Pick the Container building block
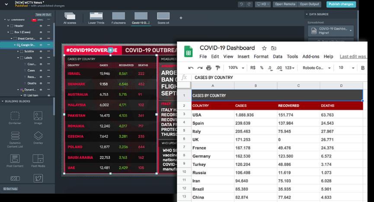 pos(15,118)
